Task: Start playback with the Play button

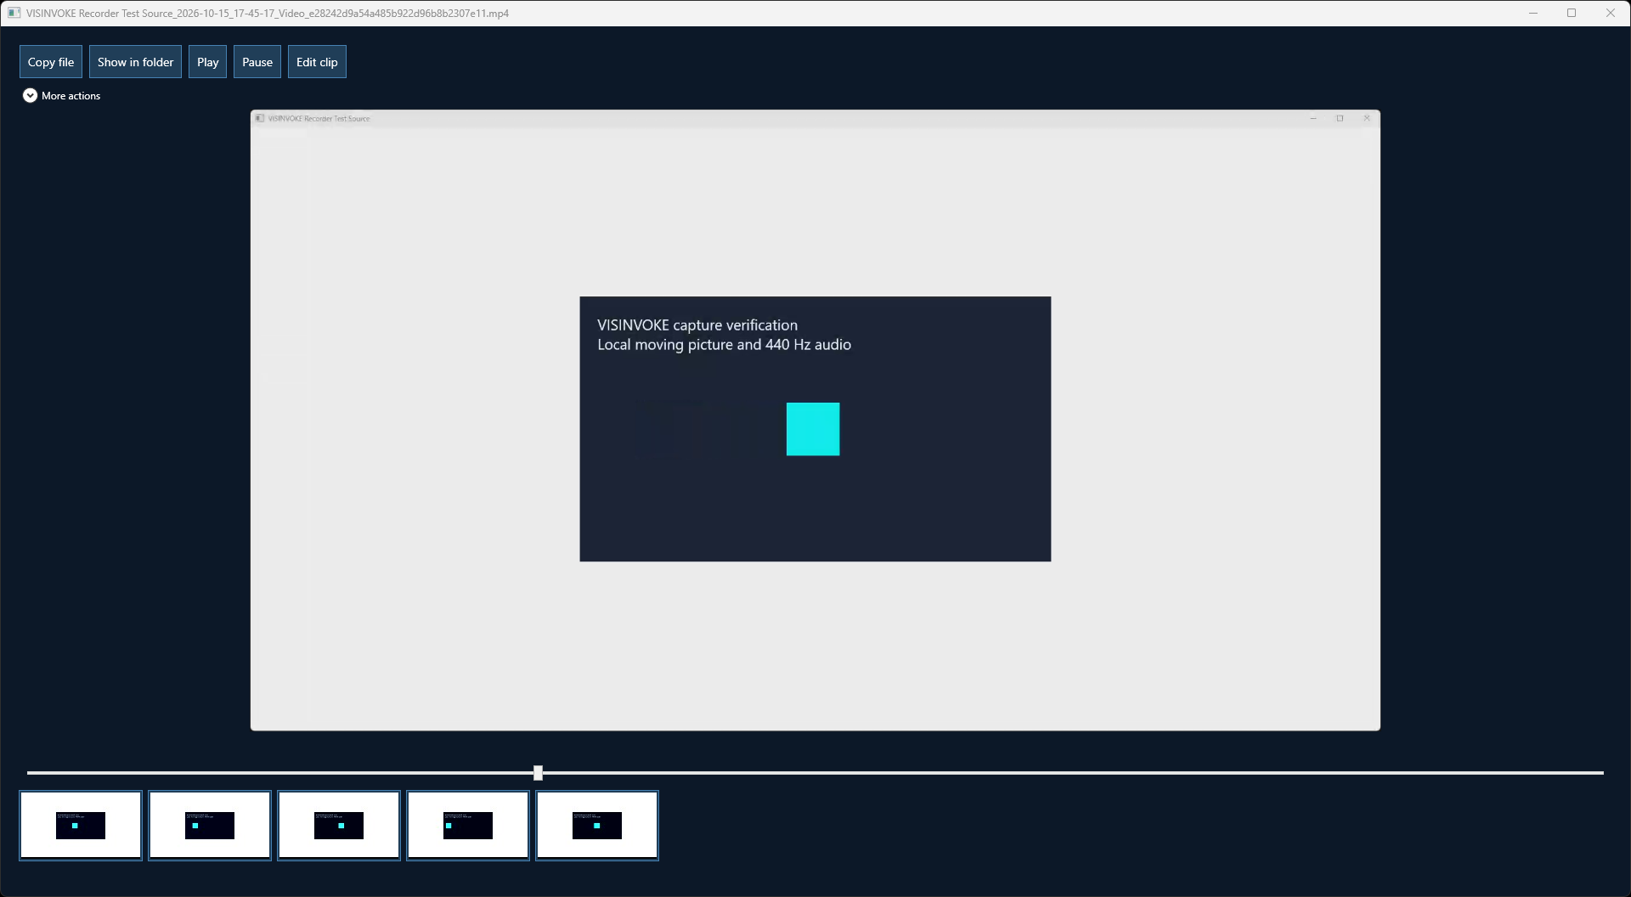Action: coord(207,62)
